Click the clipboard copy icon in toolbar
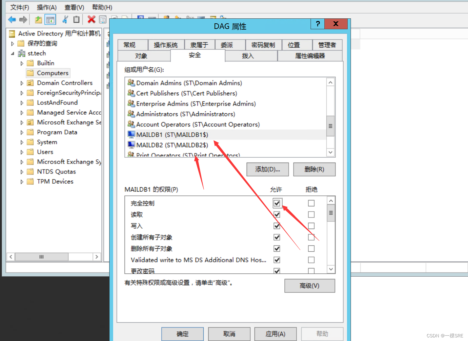The image size is (468, 341). click(x=76, y=20)
